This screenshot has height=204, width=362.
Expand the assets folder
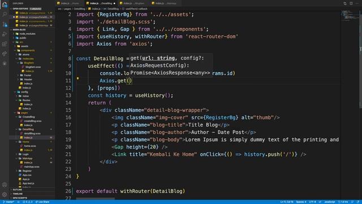pos(24,46)
